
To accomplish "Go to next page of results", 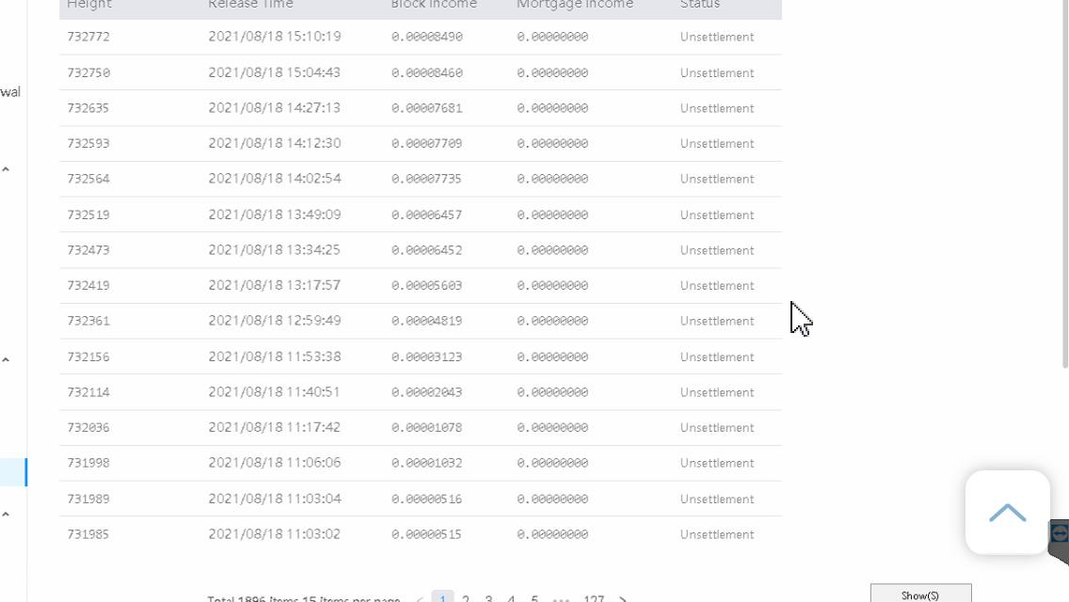I will point(623,598).
